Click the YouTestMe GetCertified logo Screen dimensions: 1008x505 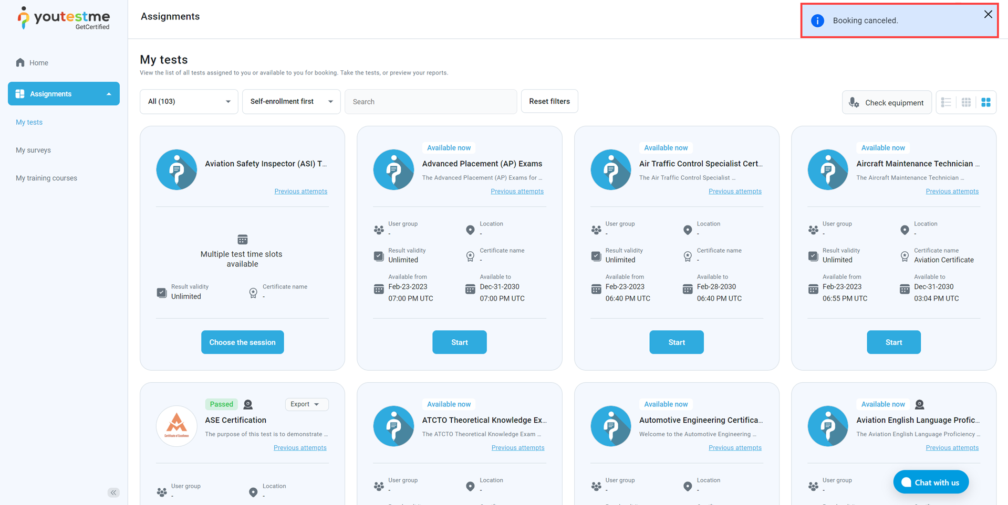(64, 18)
